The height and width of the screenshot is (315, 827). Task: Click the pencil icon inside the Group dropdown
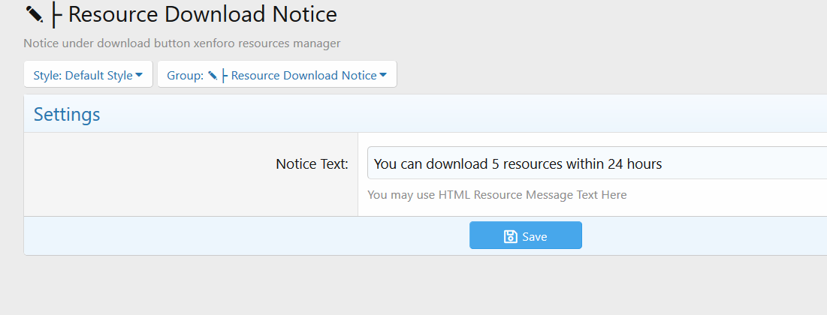click(x=213, y=75)
